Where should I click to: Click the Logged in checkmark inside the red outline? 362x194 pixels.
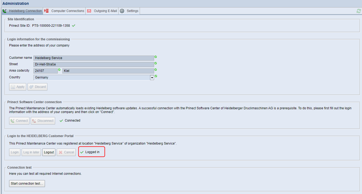point(81,152)
